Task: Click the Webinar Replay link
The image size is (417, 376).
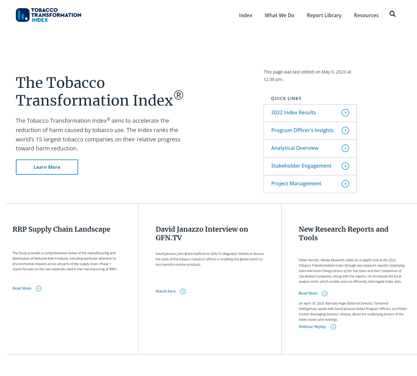Action: 312,327
